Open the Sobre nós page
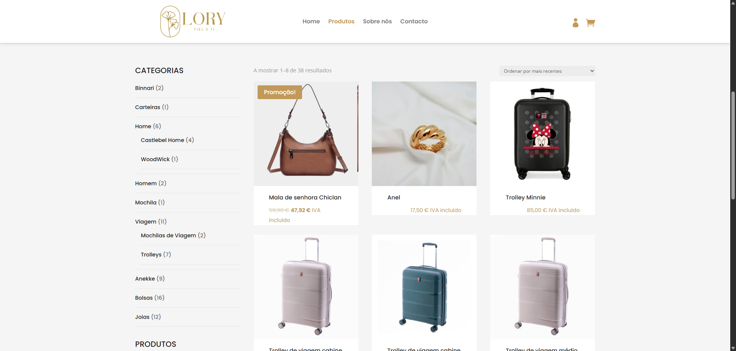 (377, 21)
